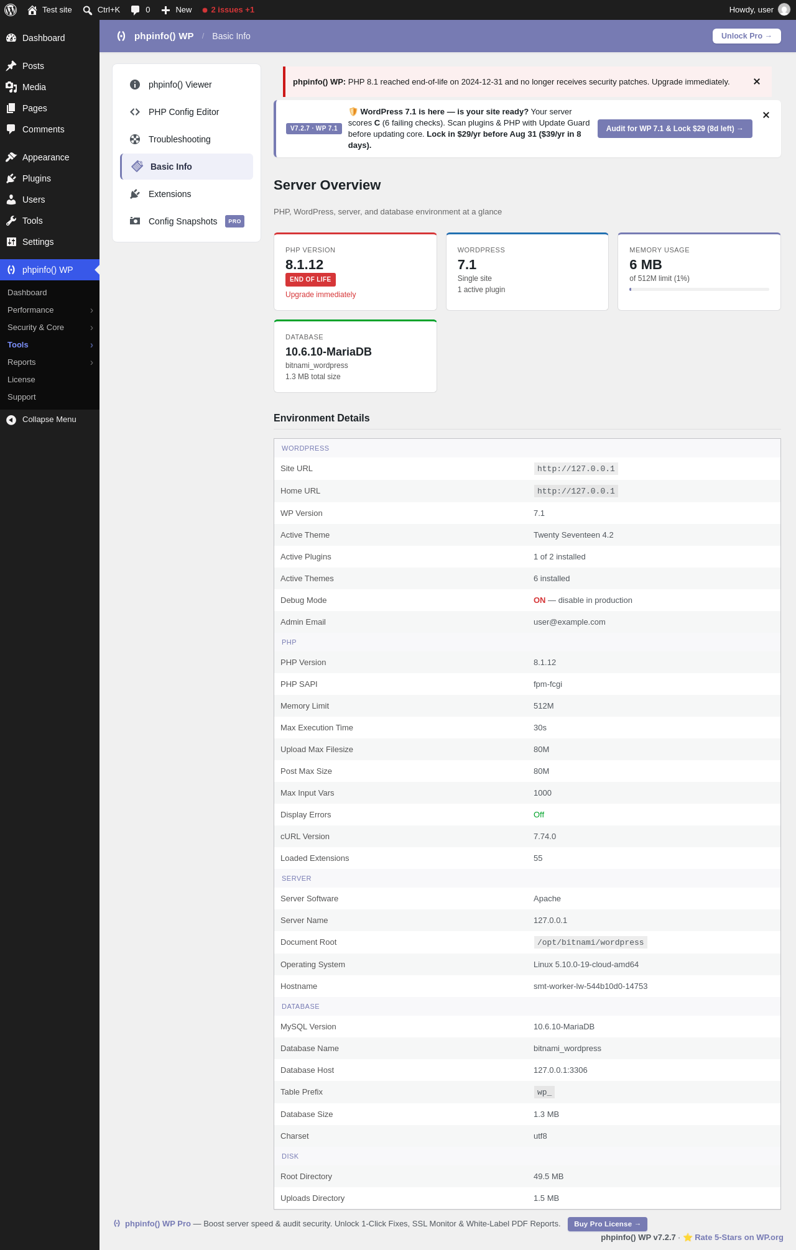Open the comments bubble in admin bar
This screenshot has width=796, height=1250.
(x=136, y=10)
